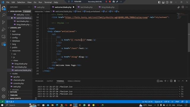Open the Extensions view

(4, 44)
